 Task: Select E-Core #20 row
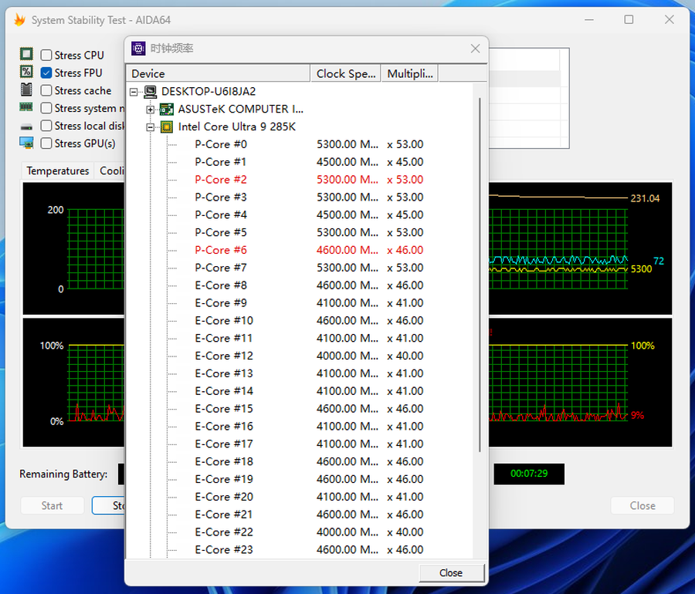308,497
